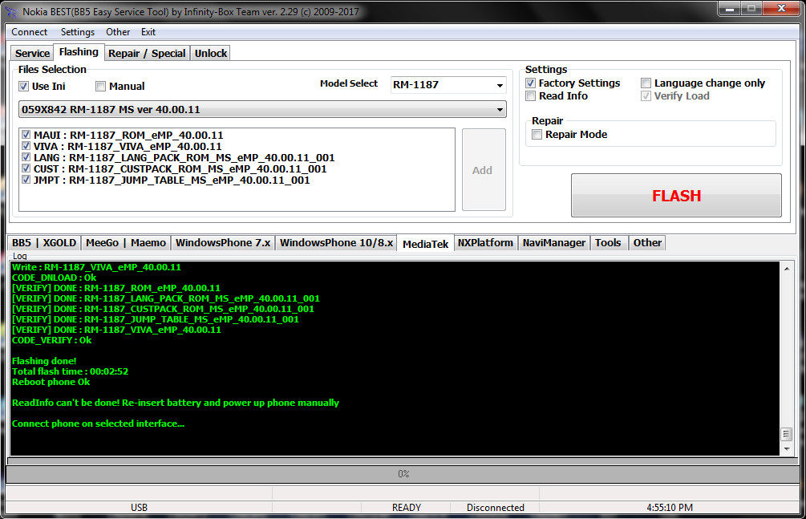This screenshot has height=519, width=806.
Task: Click 'Reboot phone Ok' log line
Action: (x=51, y=382)
